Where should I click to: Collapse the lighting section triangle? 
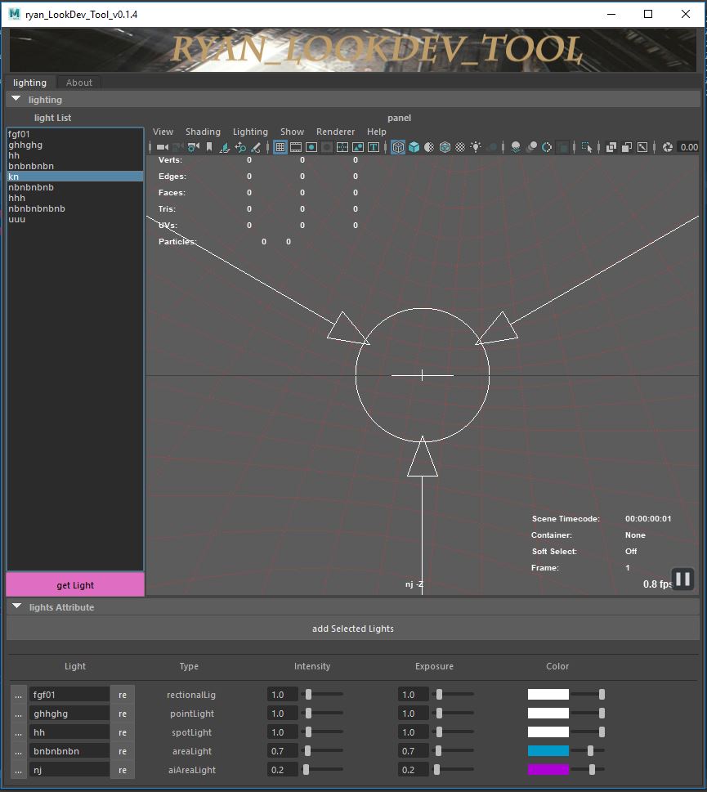[16, 99]
